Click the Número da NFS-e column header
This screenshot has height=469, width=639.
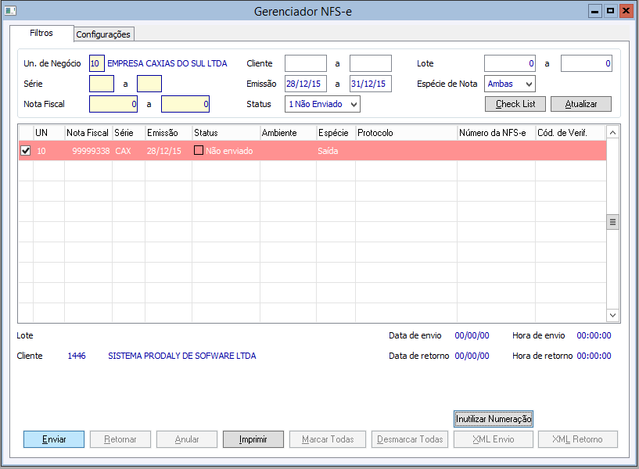tap(497, 133)
